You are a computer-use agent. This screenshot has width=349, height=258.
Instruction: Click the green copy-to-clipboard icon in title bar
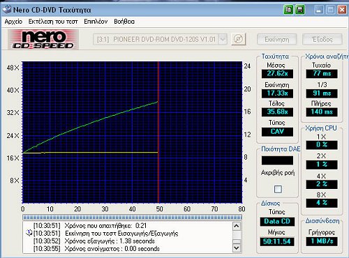click(x=288, y=10)
